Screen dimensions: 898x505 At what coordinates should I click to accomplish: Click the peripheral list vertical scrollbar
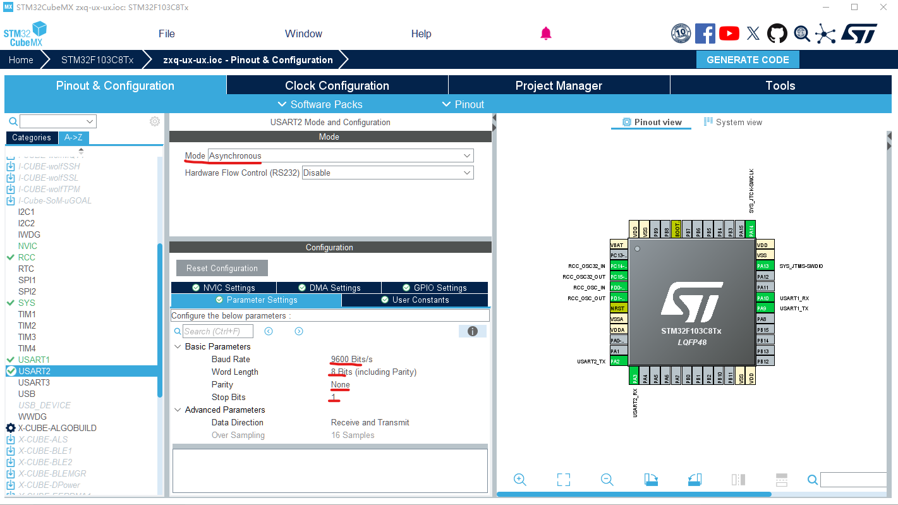[x=160, y=319]
